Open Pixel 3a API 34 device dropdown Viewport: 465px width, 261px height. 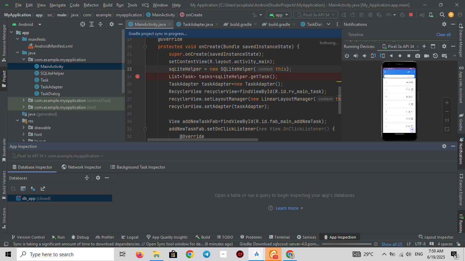point(316,15)
